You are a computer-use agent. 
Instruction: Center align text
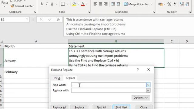pyautogui.click(x=100, y=4)
